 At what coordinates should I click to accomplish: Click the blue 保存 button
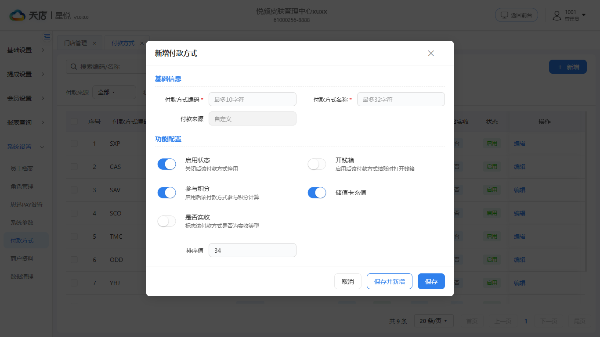[431, 282]
